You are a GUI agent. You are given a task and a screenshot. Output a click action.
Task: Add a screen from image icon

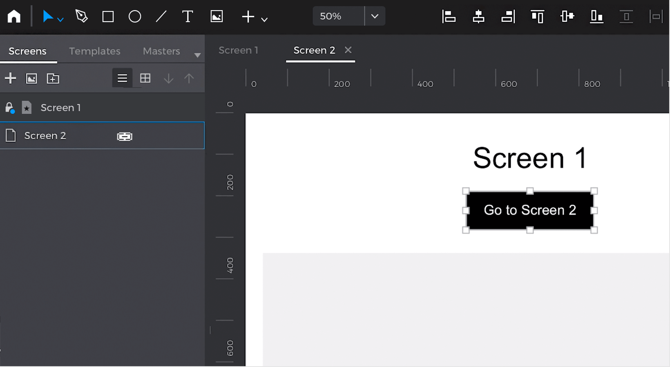coord(31,78)
